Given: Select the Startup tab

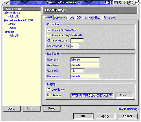Looking at the screenshot, I should tap(88, 18).
